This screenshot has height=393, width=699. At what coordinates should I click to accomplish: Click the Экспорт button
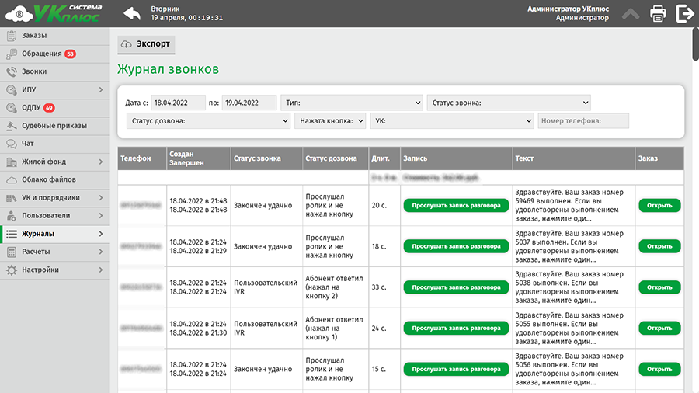pyautogui.click(x=146, y=44)
